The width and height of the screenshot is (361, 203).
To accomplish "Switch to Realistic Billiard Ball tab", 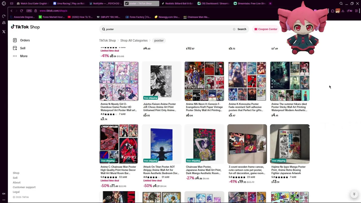I will 177,3.
